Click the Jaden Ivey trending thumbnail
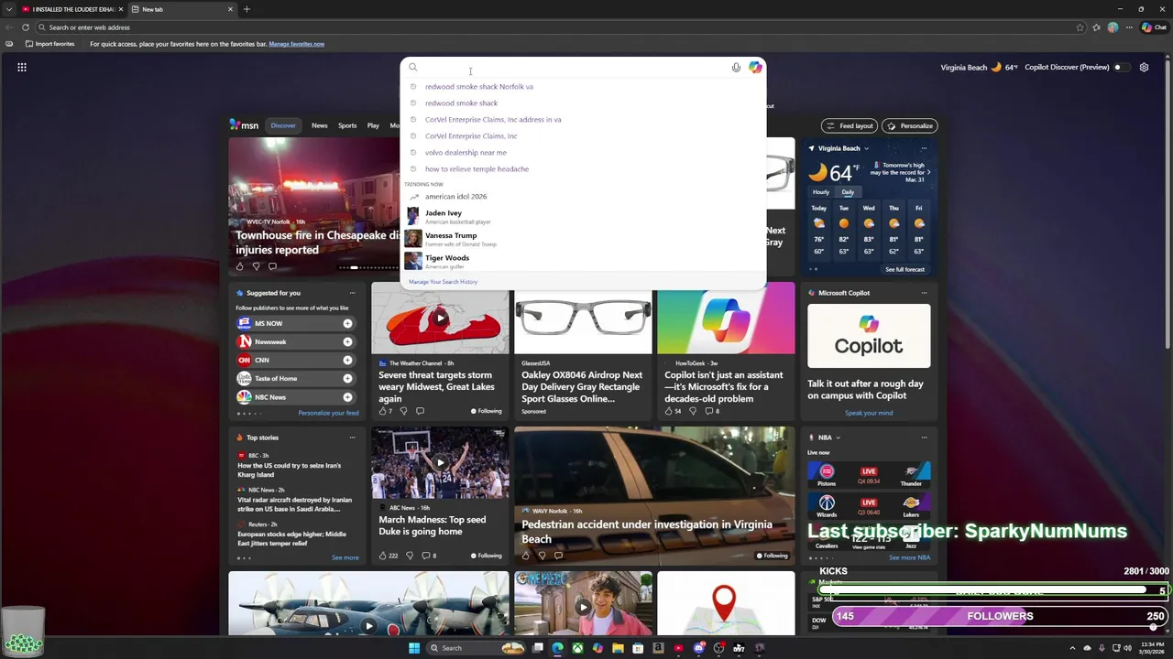The width and height of the screenshot is (1173, 659). click(x=413, y=217)
